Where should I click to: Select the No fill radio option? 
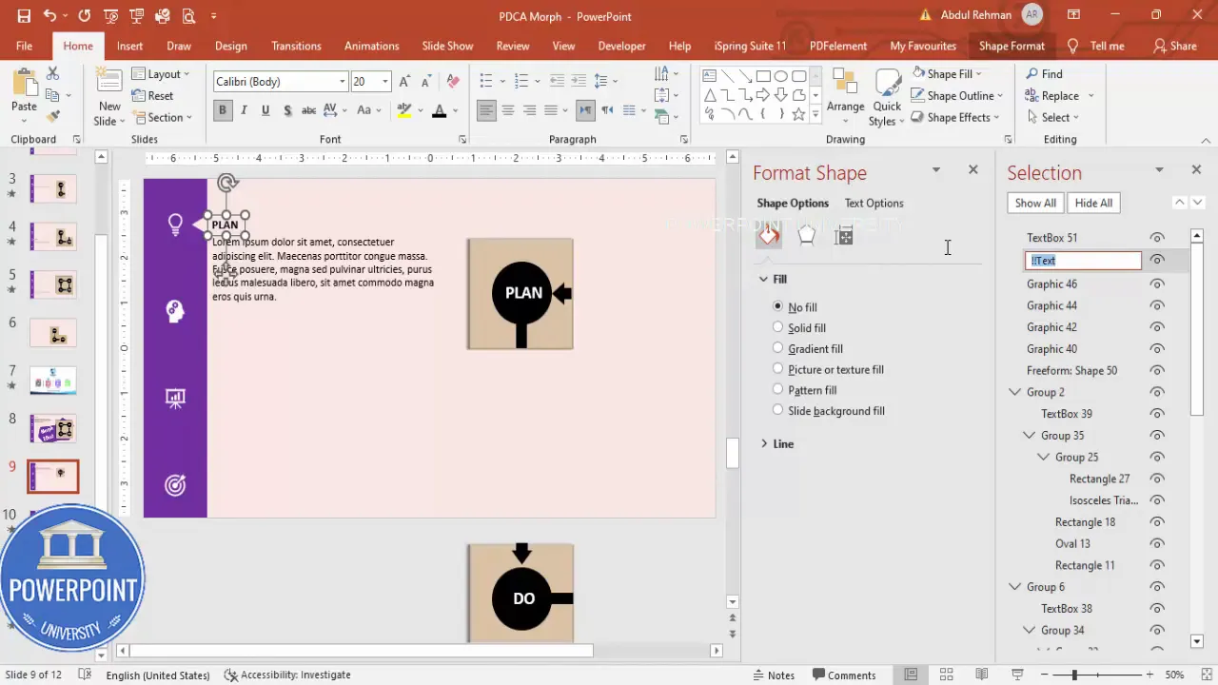point(778,306)
